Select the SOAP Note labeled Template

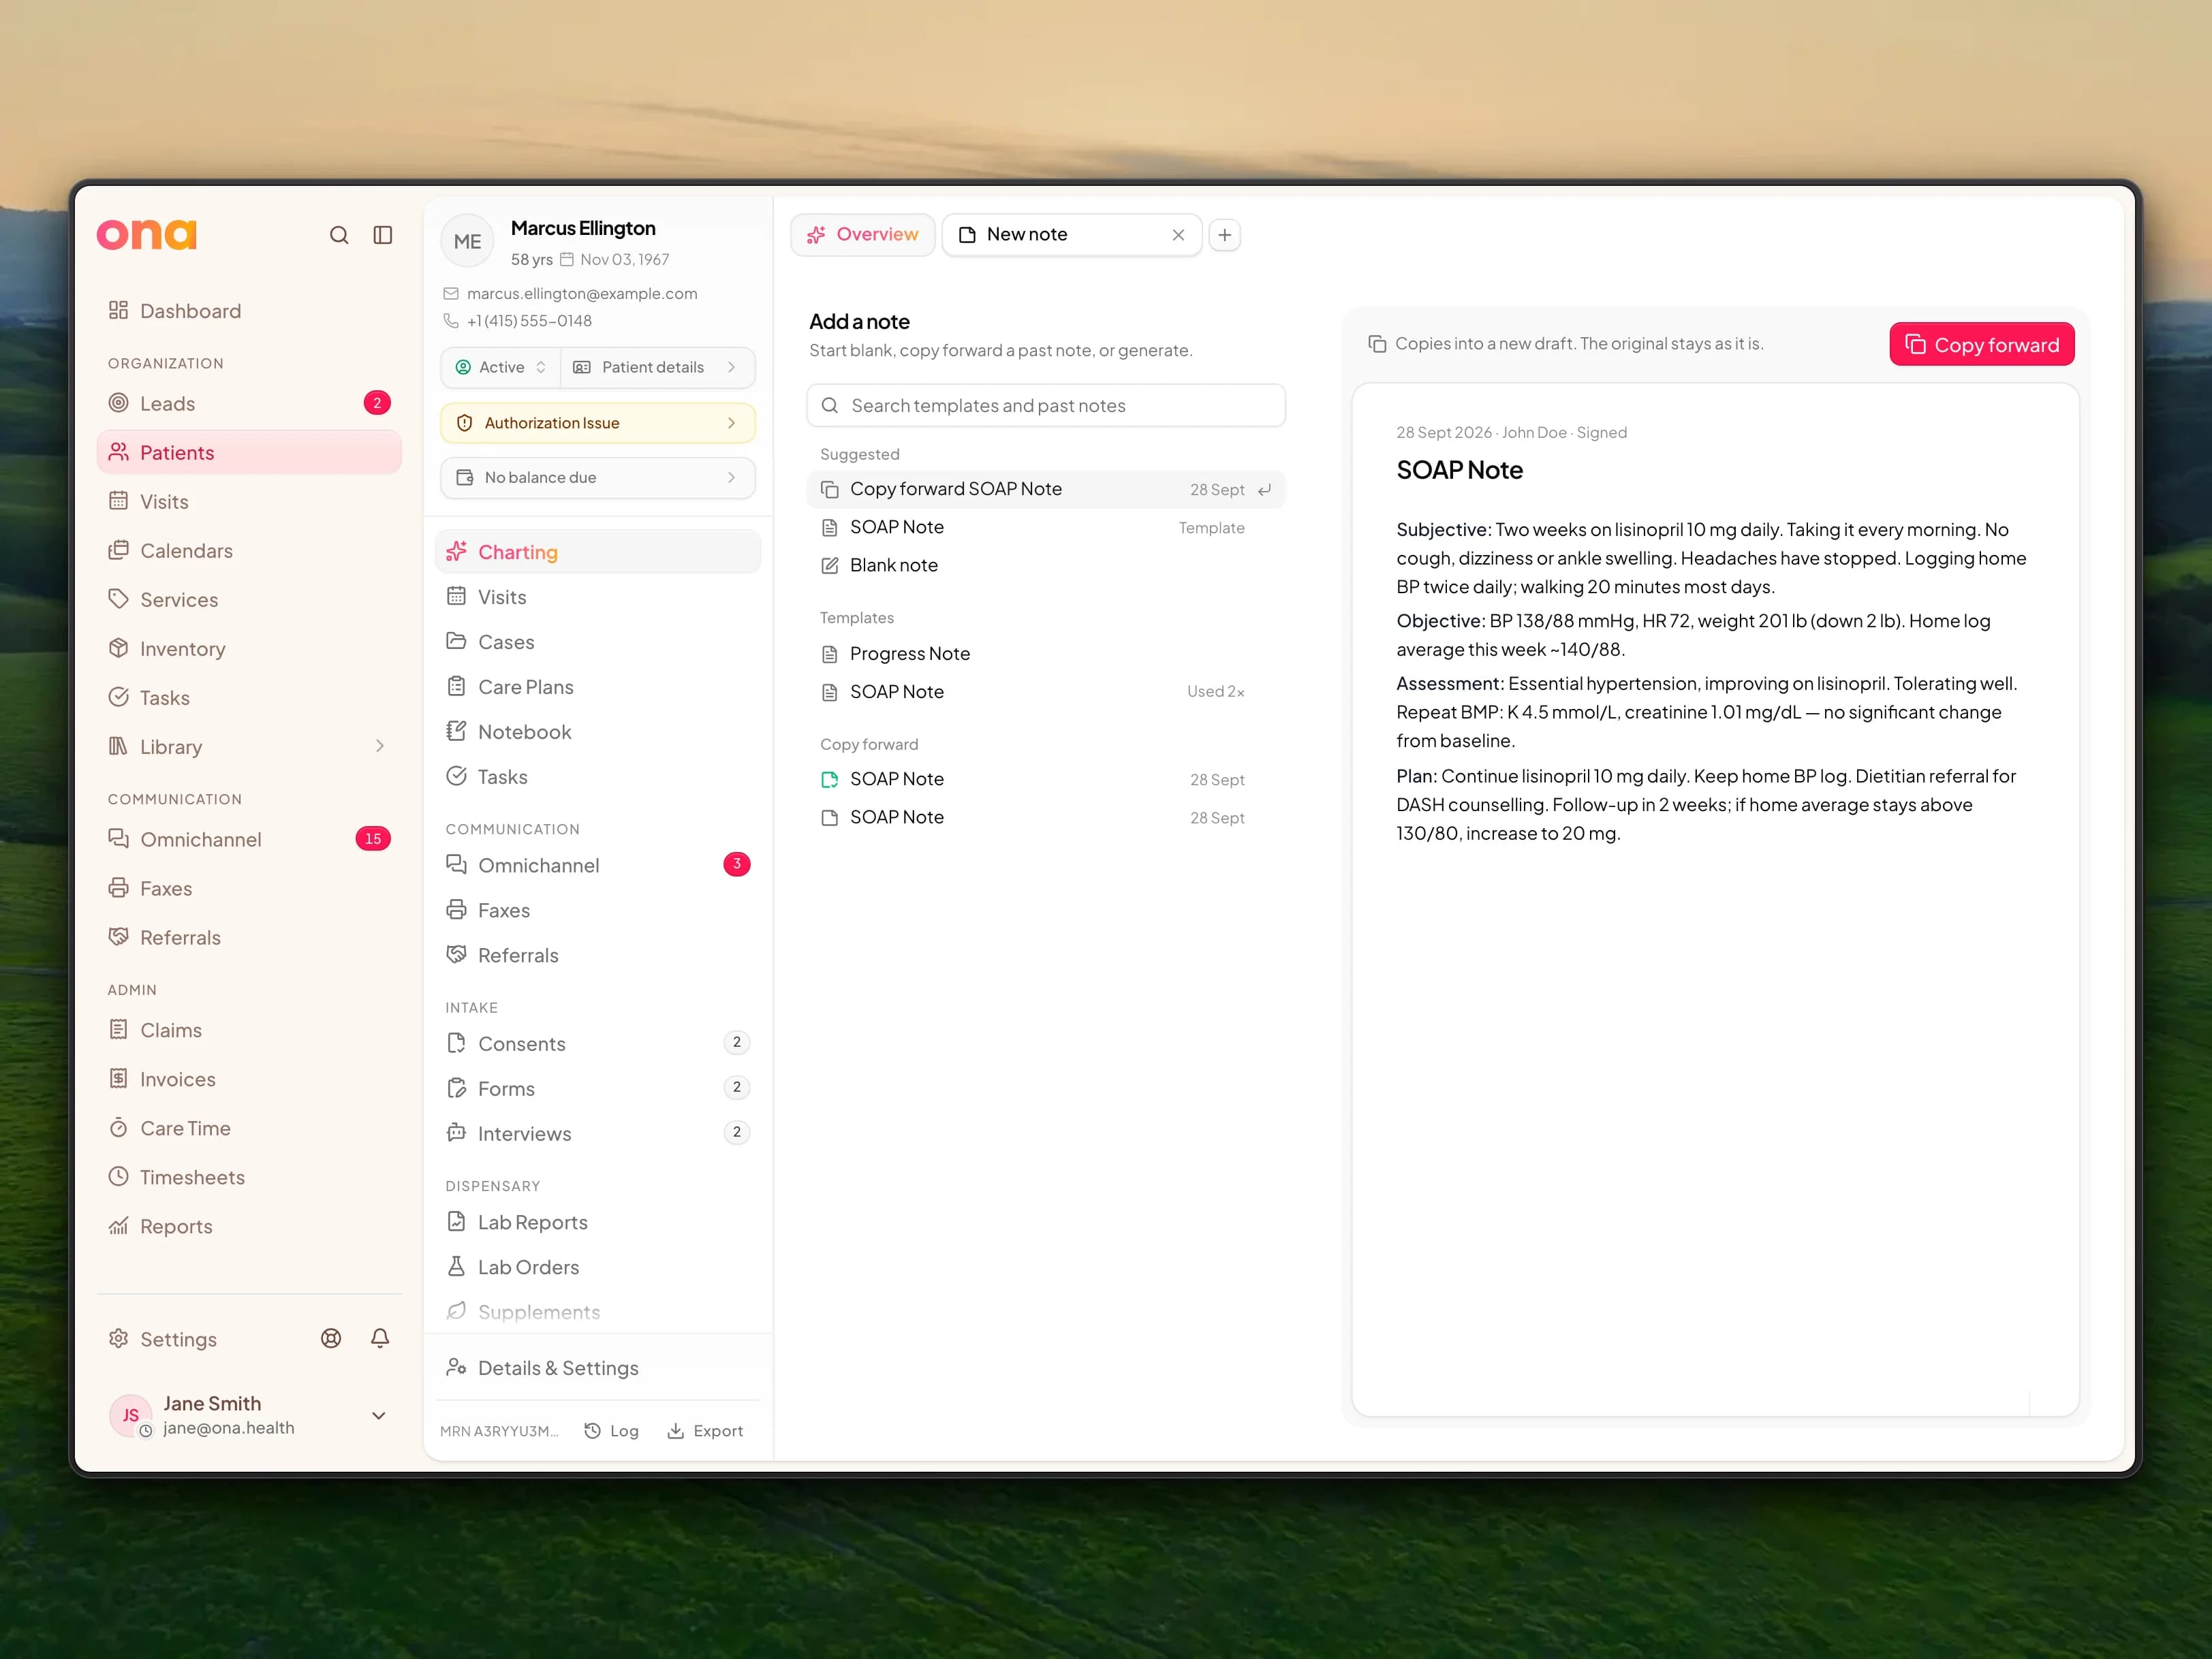coord(1046,528)
